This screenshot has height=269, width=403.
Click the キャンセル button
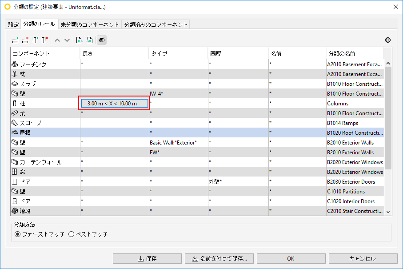(x=363, y=258)
